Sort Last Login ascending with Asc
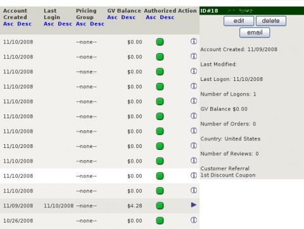Viewport: 304px width, 229px height. [x=49, y=24]
